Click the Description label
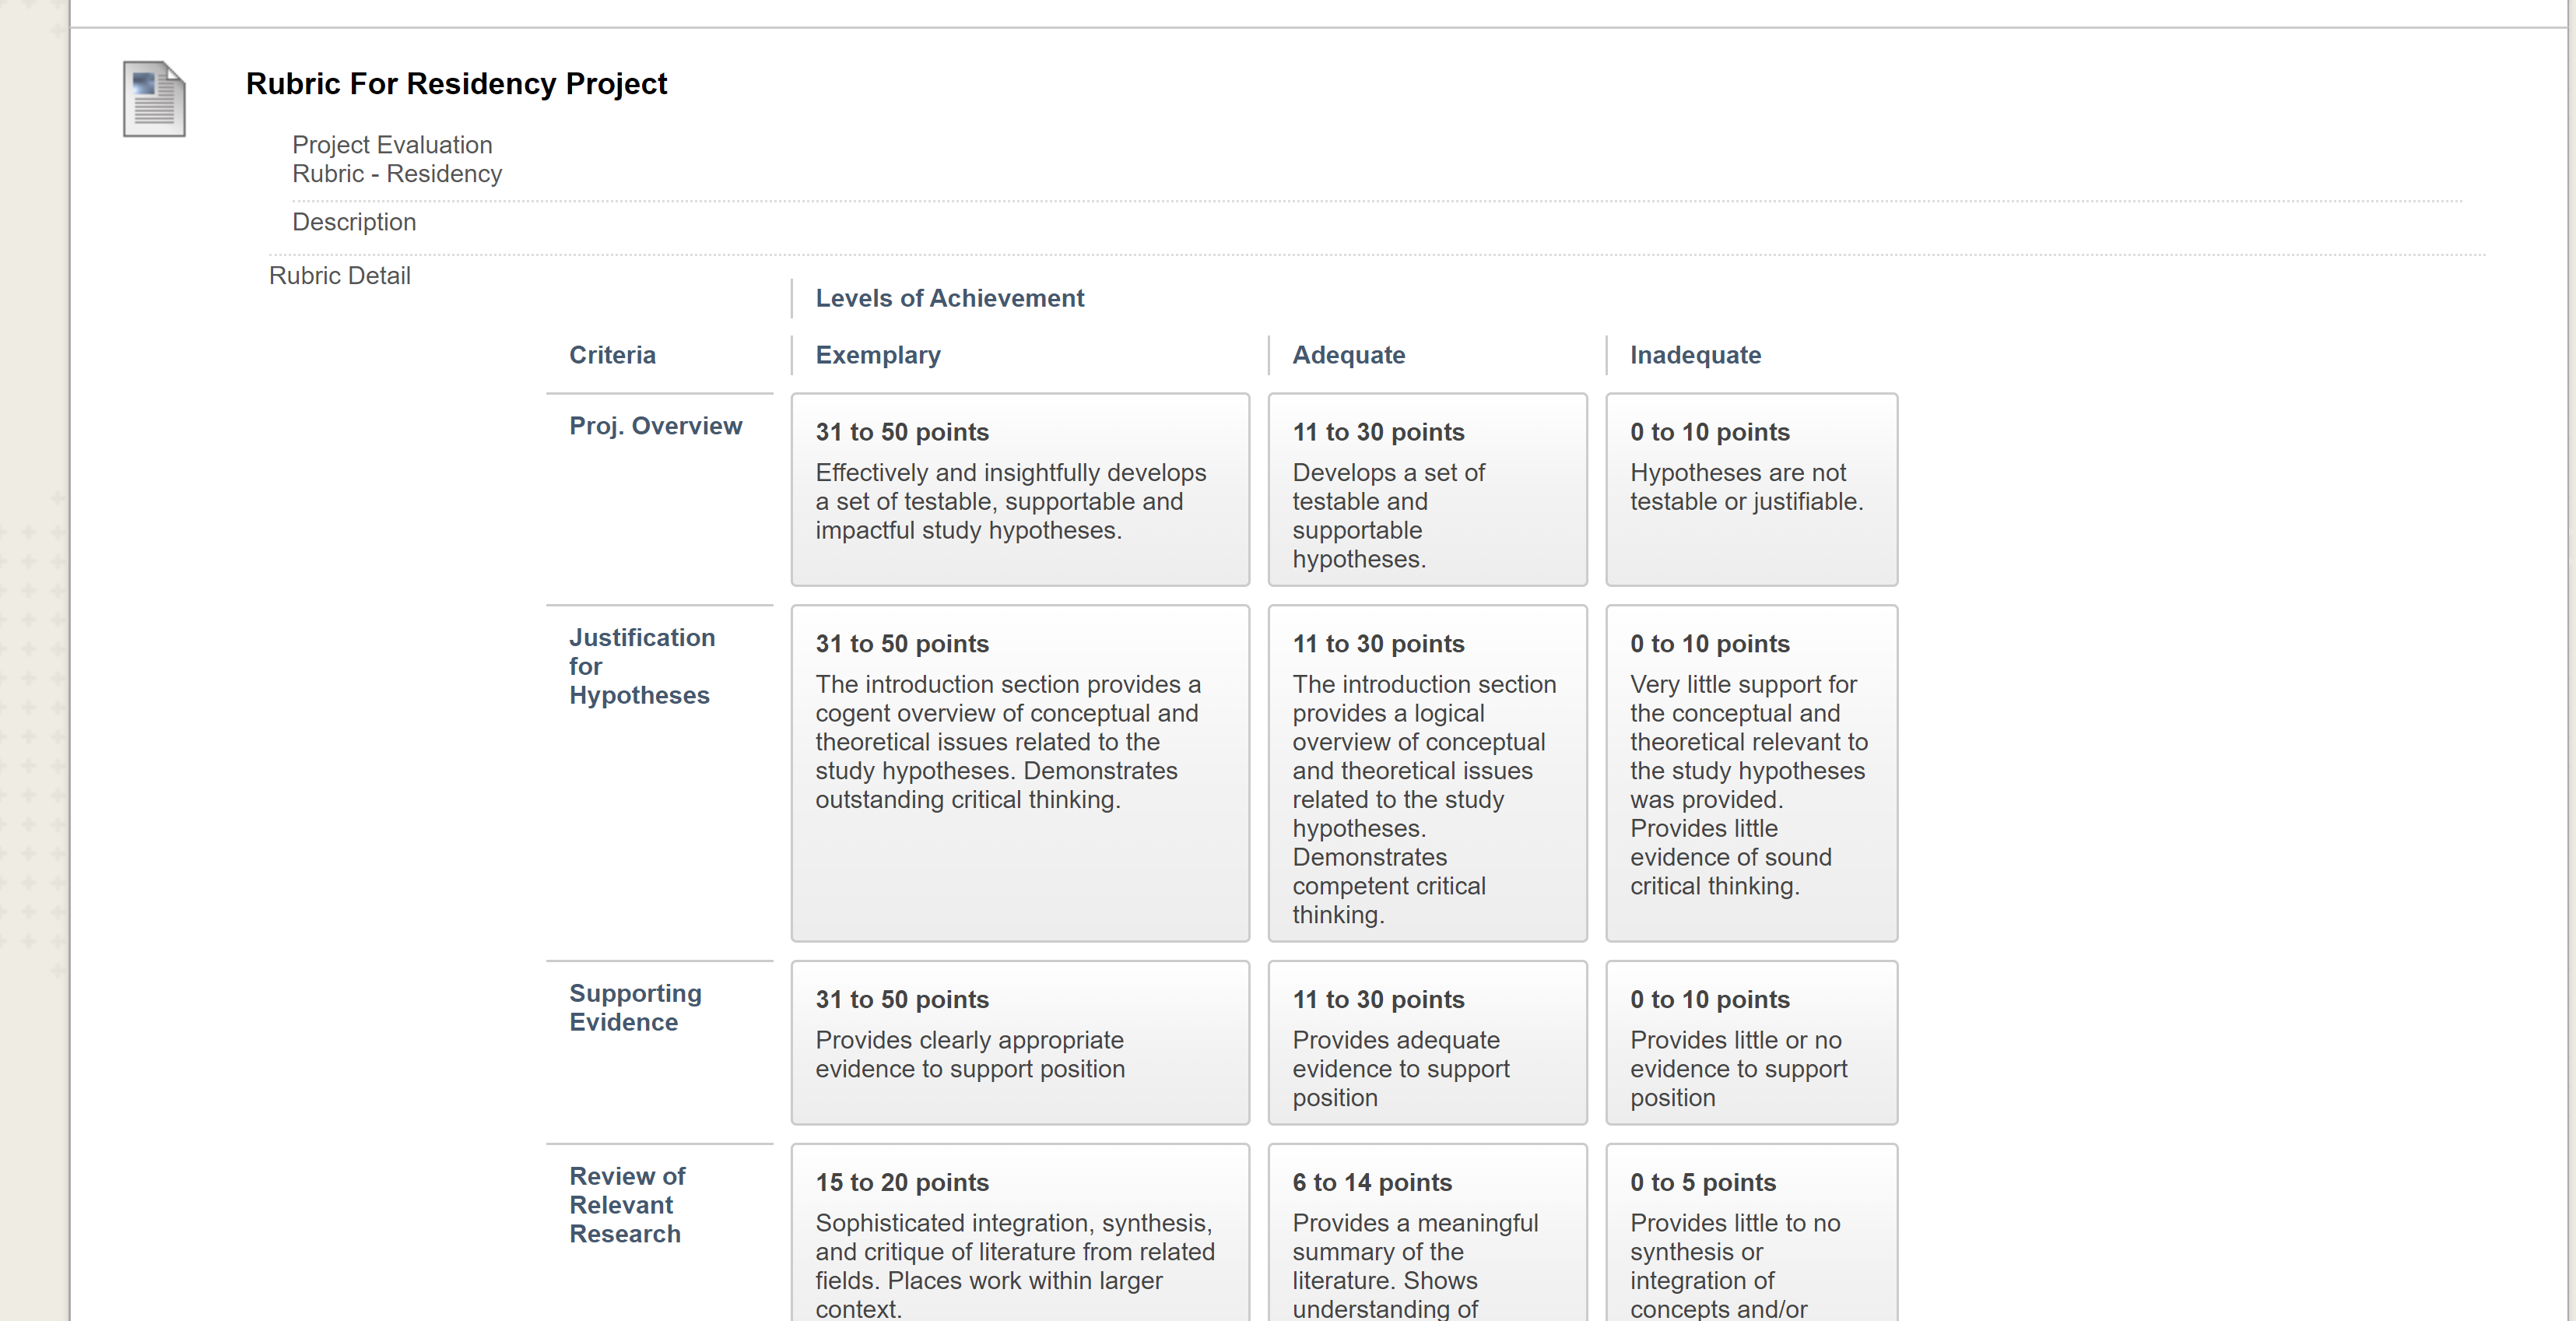The width and height of the screenshot is (2576, 1321). pyautogui.click(x=354, y=222)
